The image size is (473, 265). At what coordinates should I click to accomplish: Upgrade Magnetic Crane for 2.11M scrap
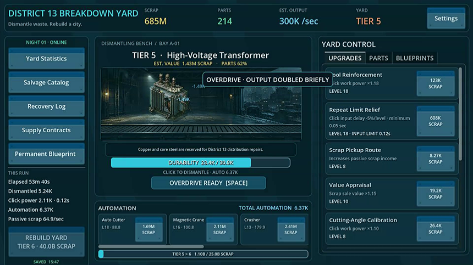[x=220, y=229]
